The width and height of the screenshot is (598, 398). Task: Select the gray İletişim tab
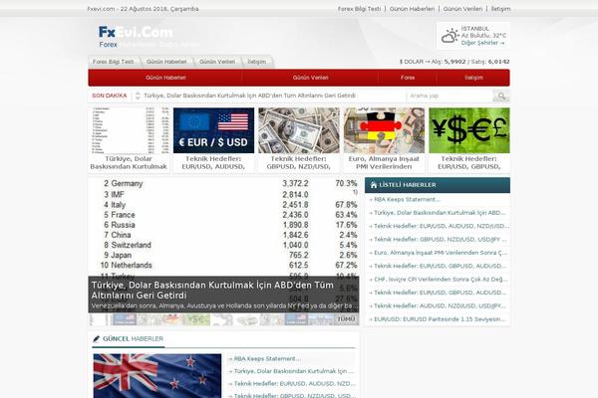(257, 62)
